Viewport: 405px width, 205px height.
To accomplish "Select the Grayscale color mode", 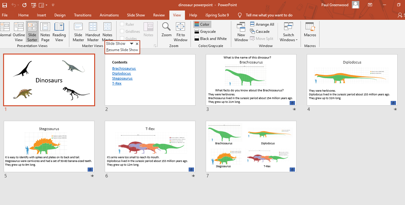I will tap(205, 32).
